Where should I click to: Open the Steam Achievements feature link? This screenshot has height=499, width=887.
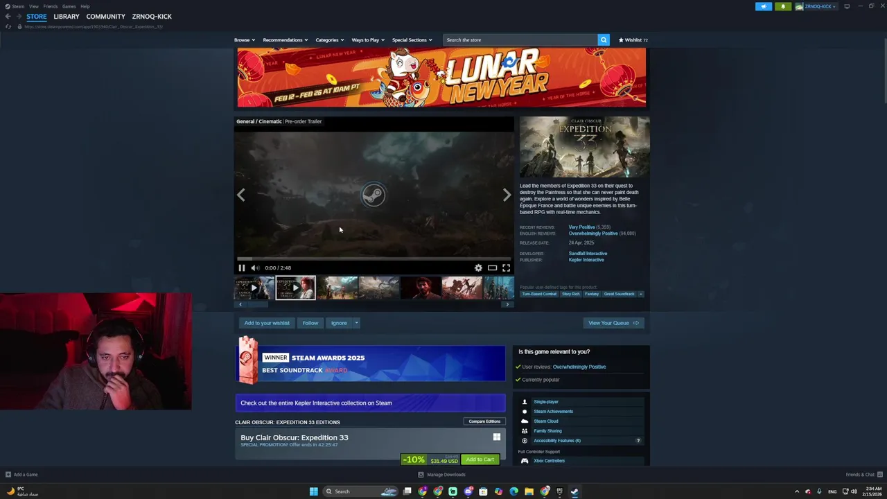tap(553, 412)
